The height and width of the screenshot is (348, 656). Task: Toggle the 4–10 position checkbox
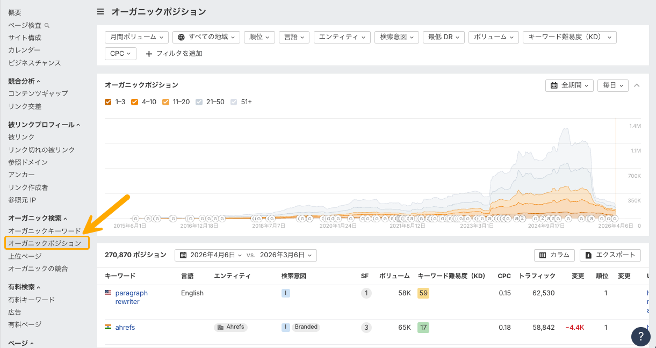[135, 102]
